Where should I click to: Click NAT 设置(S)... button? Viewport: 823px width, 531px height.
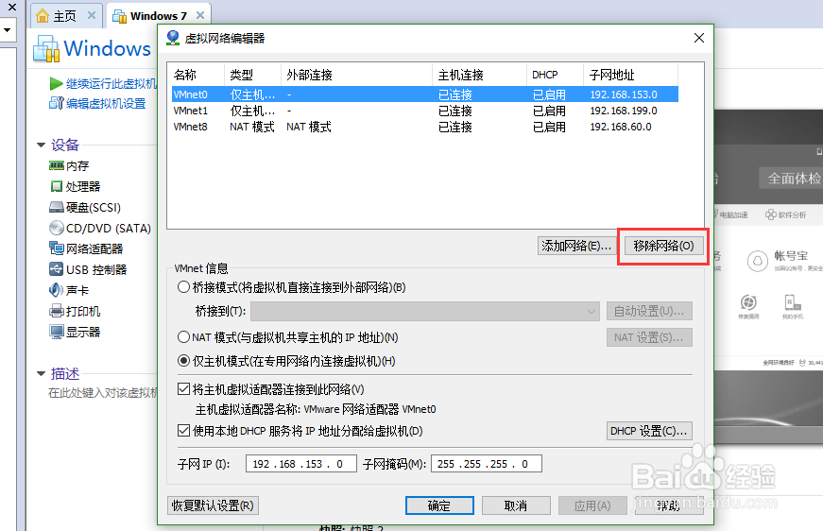(x=649, y=337)
